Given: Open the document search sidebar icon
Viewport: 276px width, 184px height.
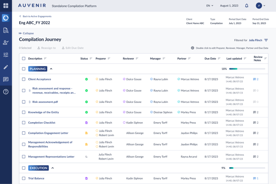Looking at the screenshot, I should coord(6,31).
